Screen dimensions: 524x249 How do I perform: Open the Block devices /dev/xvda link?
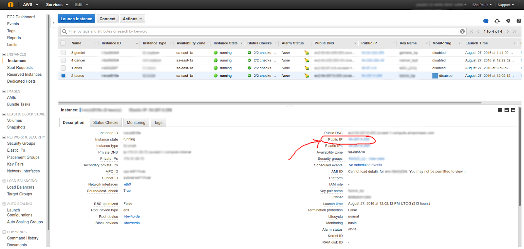[x=132, y=223]
